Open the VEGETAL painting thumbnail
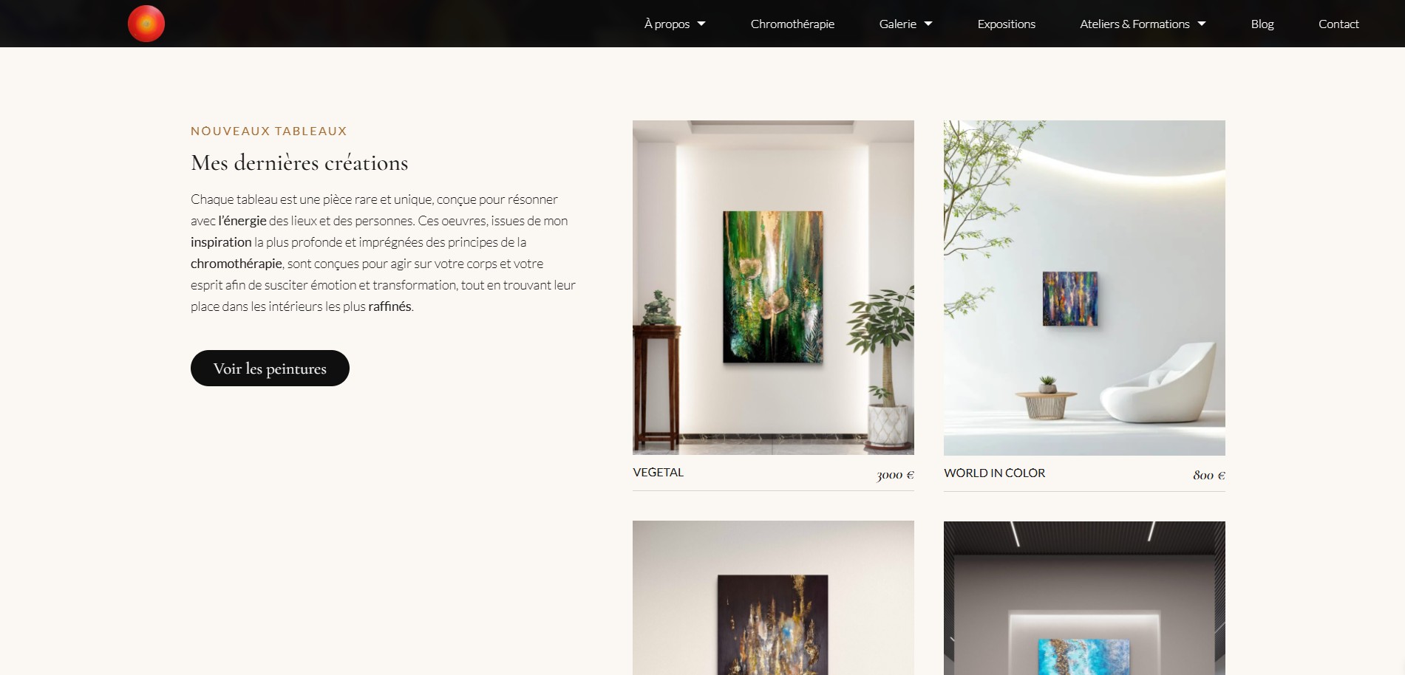1405x675 pixels. (x=773, y=287)
